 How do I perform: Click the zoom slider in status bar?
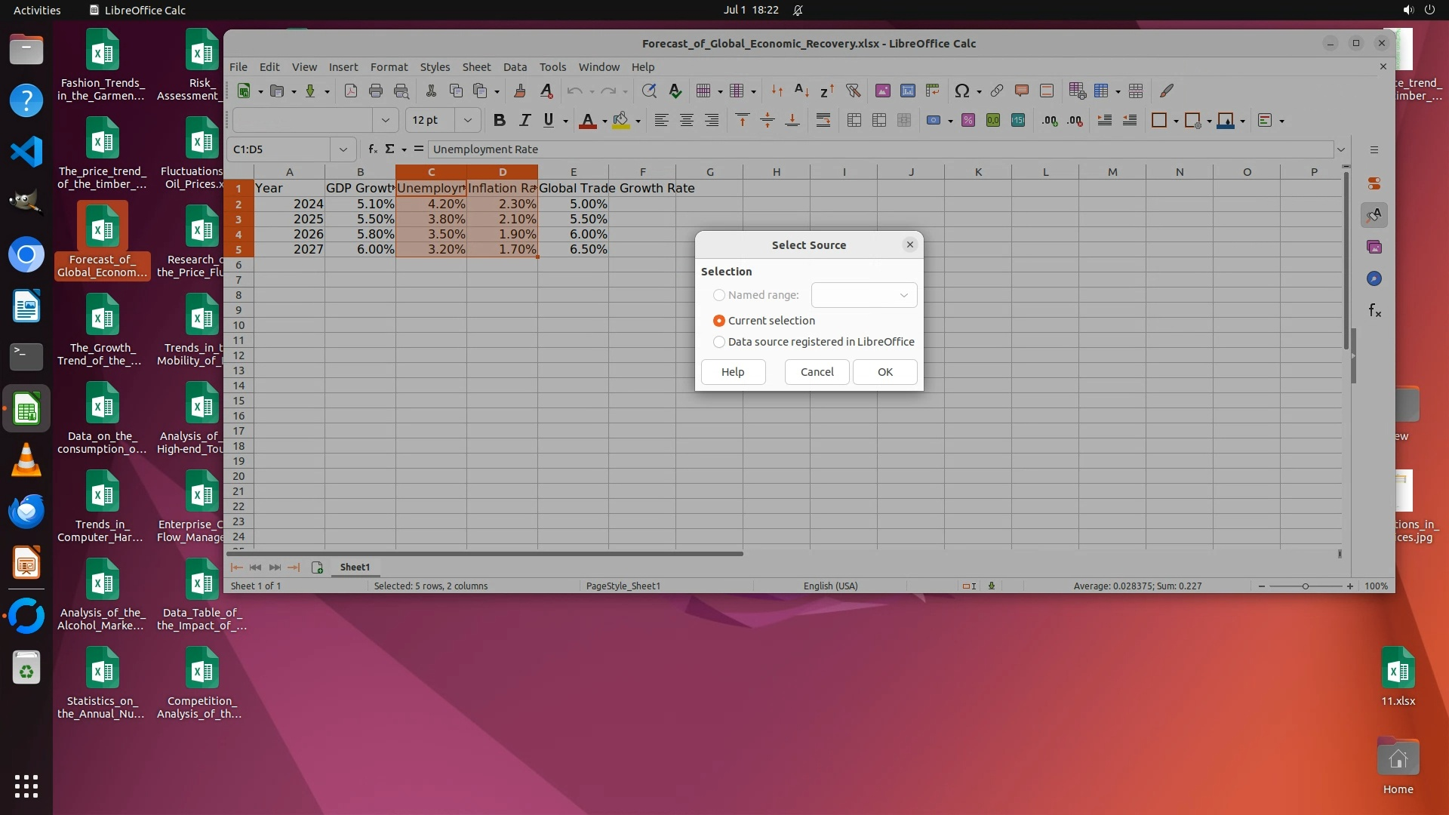1305,586
